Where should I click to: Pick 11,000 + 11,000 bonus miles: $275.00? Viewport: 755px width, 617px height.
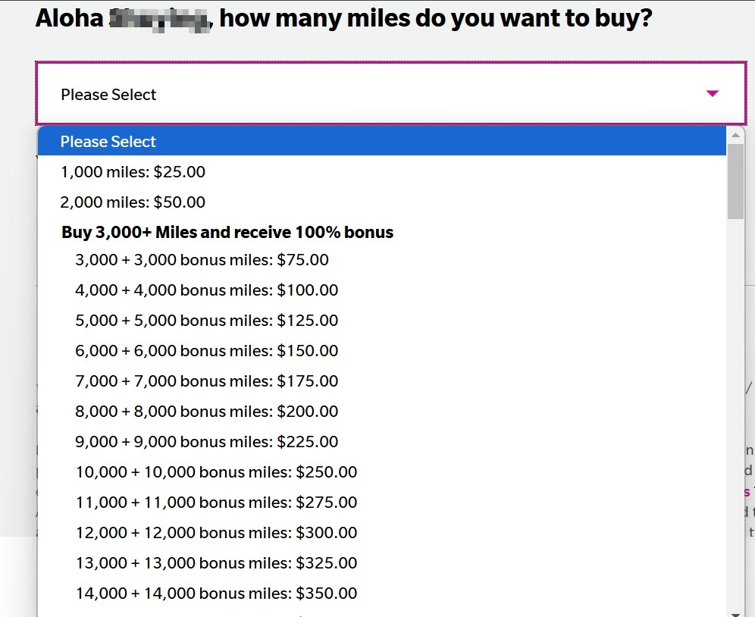pyautogui.click(x=216, y=503)
